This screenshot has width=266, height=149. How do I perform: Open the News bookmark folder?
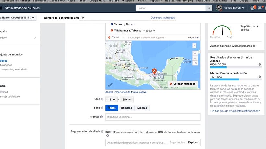(142, 1)
